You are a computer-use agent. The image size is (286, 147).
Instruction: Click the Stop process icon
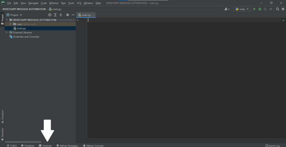271,9
